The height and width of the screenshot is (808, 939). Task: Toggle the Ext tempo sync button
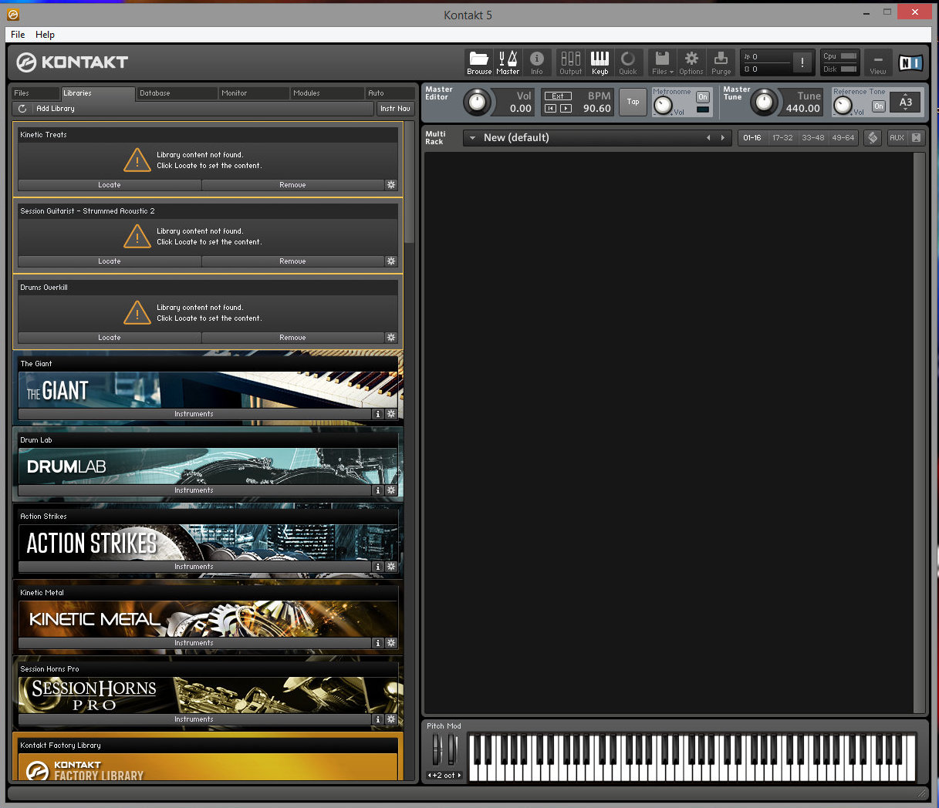click(x=558, y=96)
